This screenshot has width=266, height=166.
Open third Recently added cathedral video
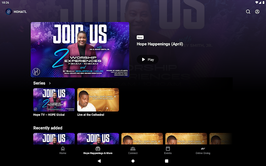pyautogui.click(x=142, y=139)
